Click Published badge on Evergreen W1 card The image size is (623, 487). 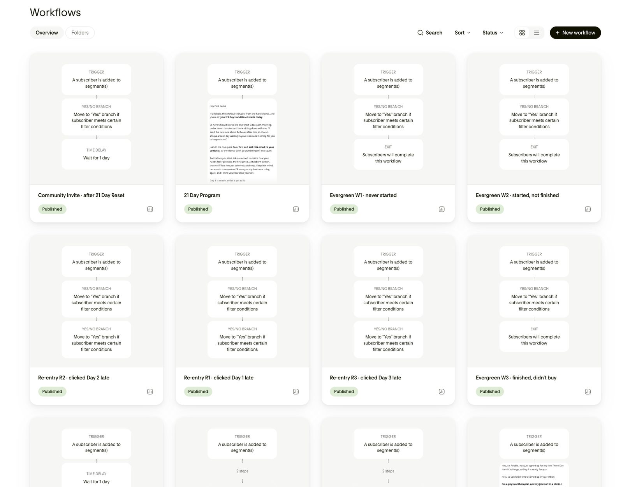(344, 209)
